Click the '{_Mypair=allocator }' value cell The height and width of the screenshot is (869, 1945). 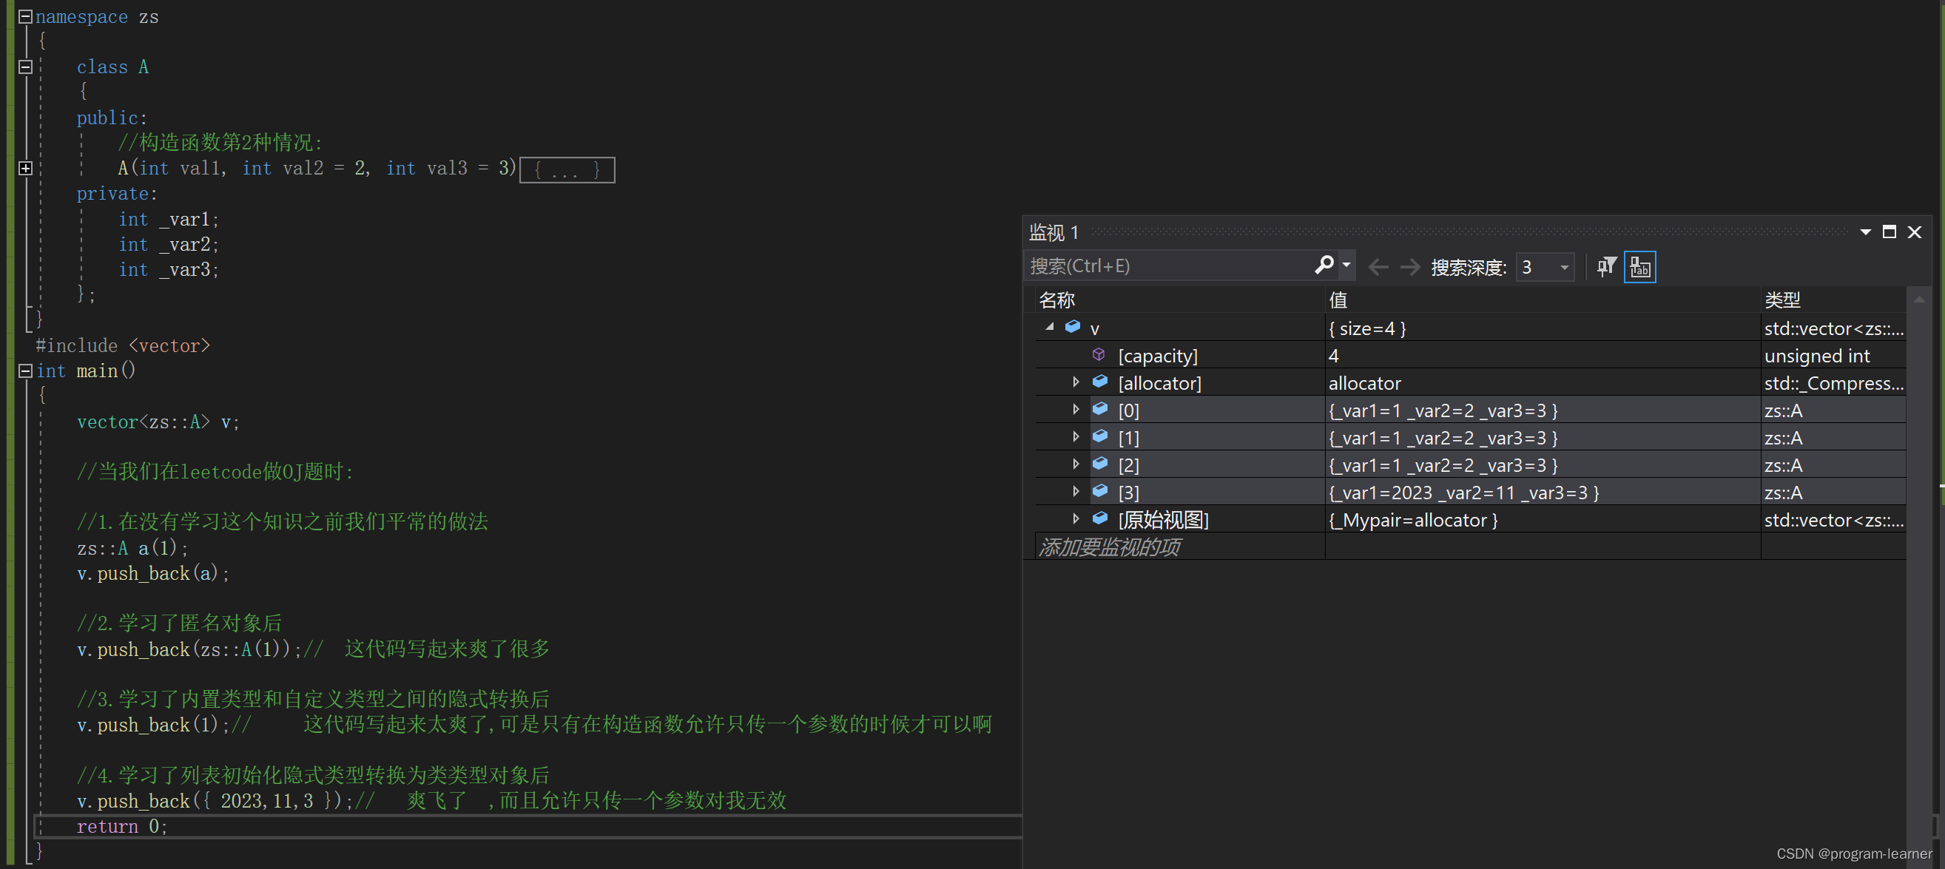click(x=1412, y=520)
